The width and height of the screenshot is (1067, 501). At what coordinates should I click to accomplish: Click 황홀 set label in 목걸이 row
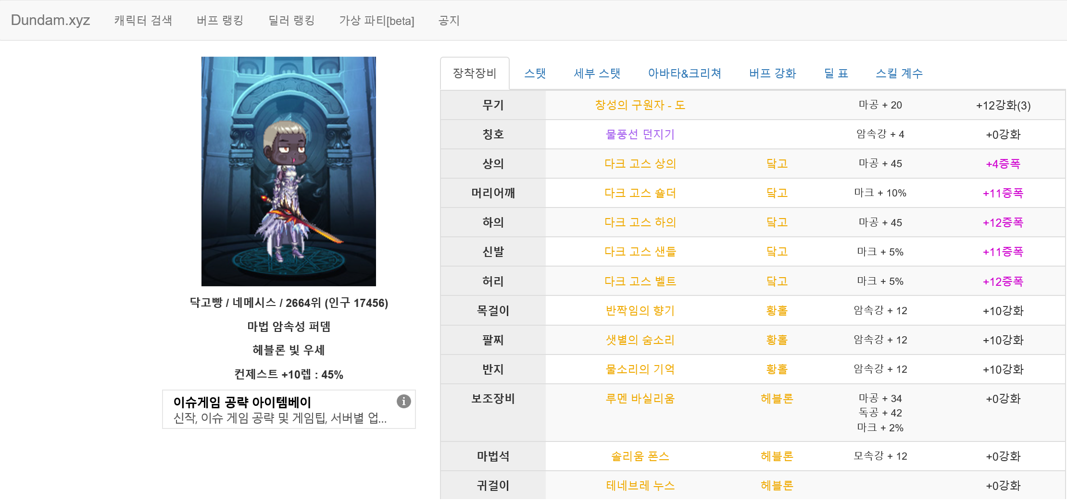pos(777,311)
